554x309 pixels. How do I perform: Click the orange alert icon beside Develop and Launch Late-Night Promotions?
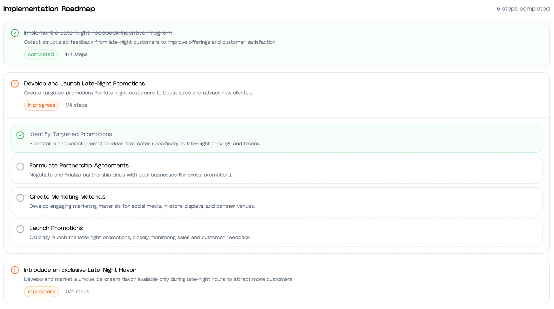coord(15,84)
